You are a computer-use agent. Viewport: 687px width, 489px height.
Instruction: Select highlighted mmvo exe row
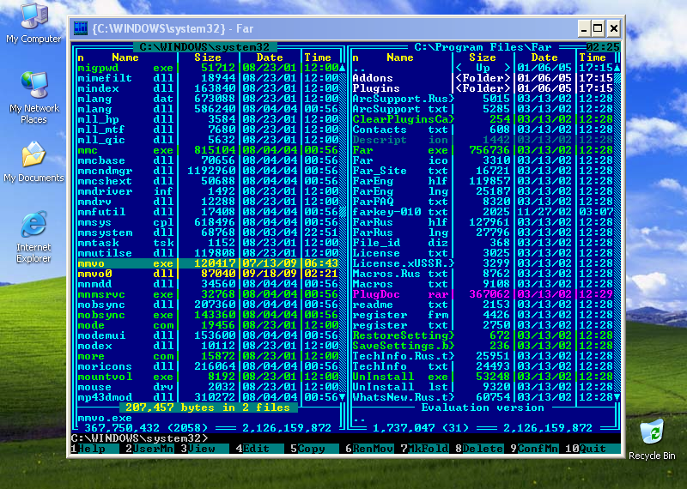pyautogui.click(x=208, y=263)
